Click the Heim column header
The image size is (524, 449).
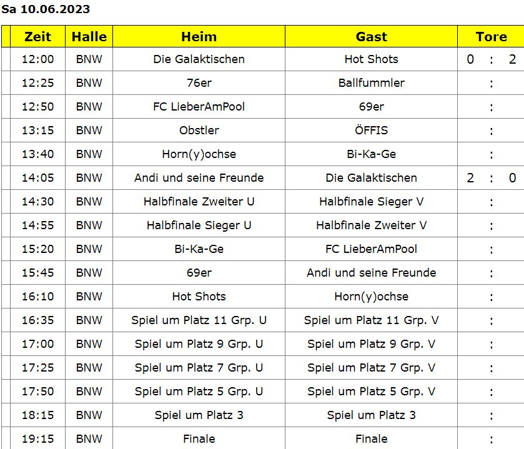[x=199, y=36]
